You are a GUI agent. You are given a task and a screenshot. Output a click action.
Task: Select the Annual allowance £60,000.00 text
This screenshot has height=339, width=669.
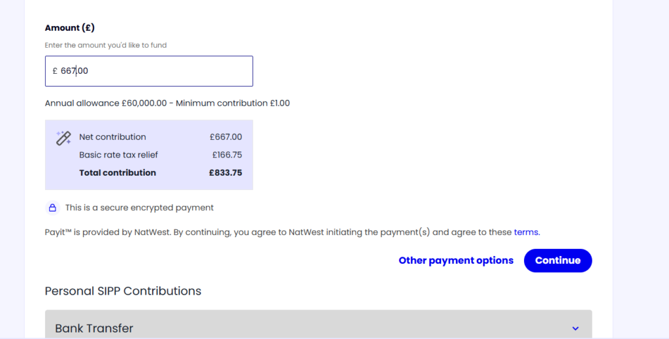[106, 103]
